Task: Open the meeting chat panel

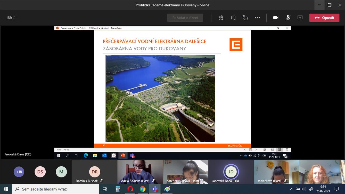Action: tap(233, 18)
